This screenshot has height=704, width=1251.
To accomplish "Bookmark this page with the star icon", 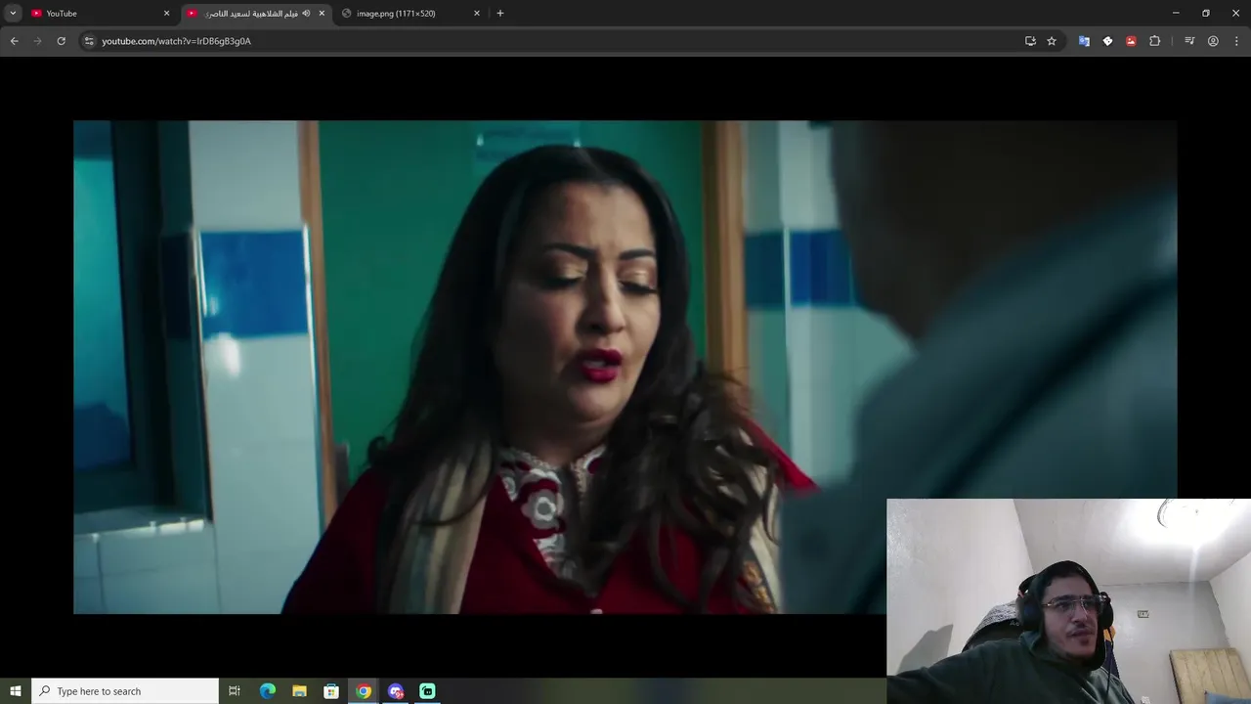I will click(1052, 41).
